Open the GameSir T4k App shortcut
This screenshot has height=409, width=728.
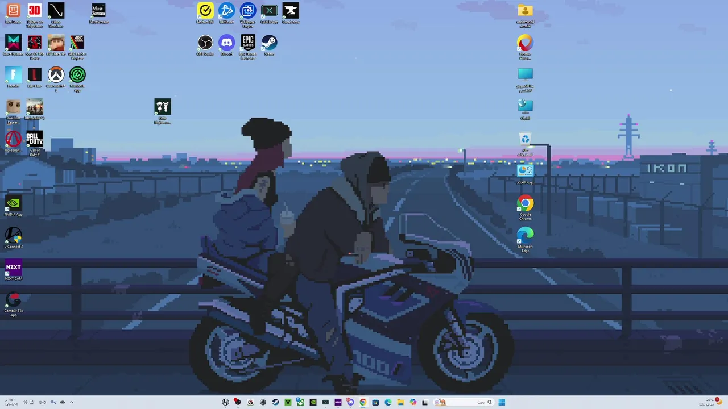13,303
